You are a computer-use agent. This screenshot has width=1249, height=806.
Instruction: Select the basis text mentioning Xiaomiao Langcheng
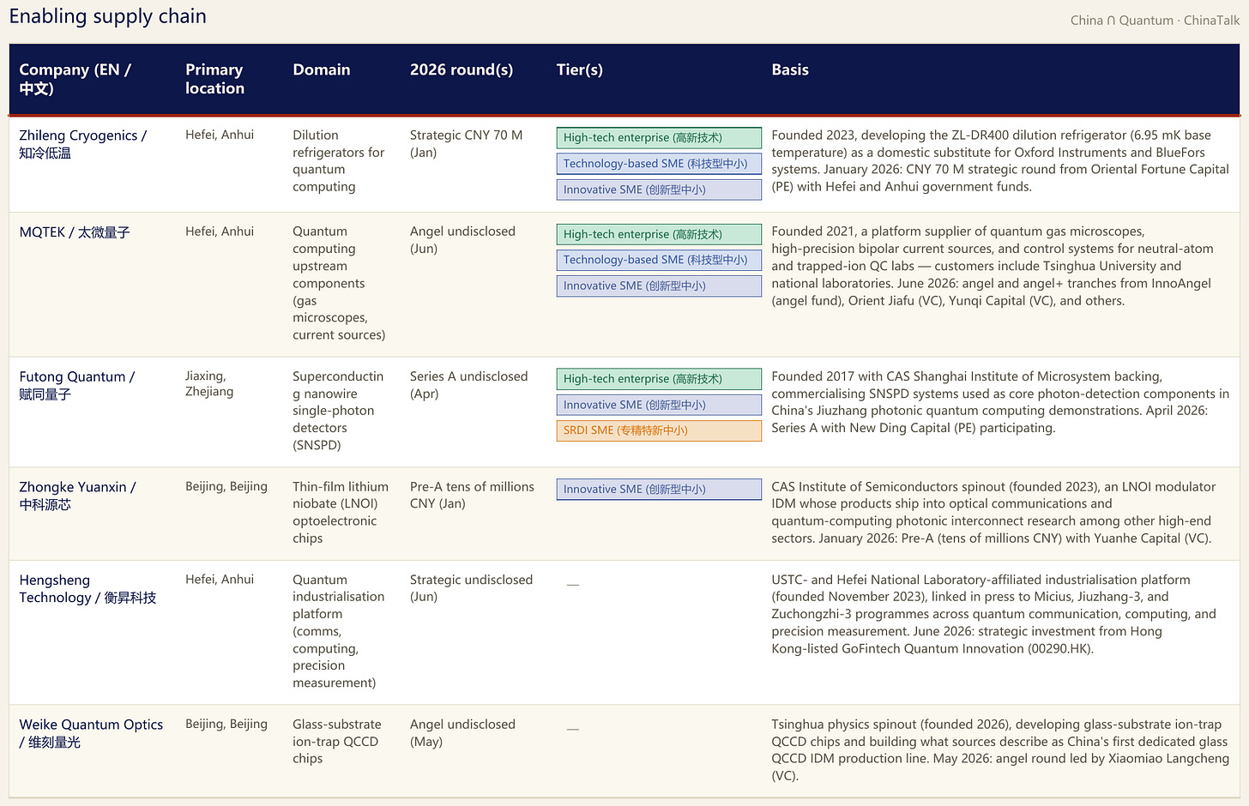pyautogui.click(x=1000, y=750)
